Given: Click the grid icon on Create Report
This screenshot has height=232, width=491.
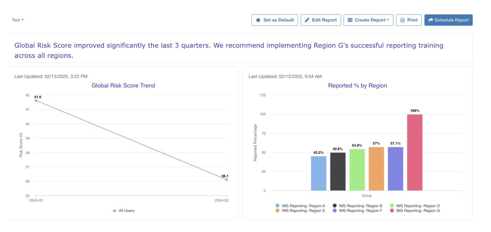Looking at the screenshot, I should [x=350, y=20].
